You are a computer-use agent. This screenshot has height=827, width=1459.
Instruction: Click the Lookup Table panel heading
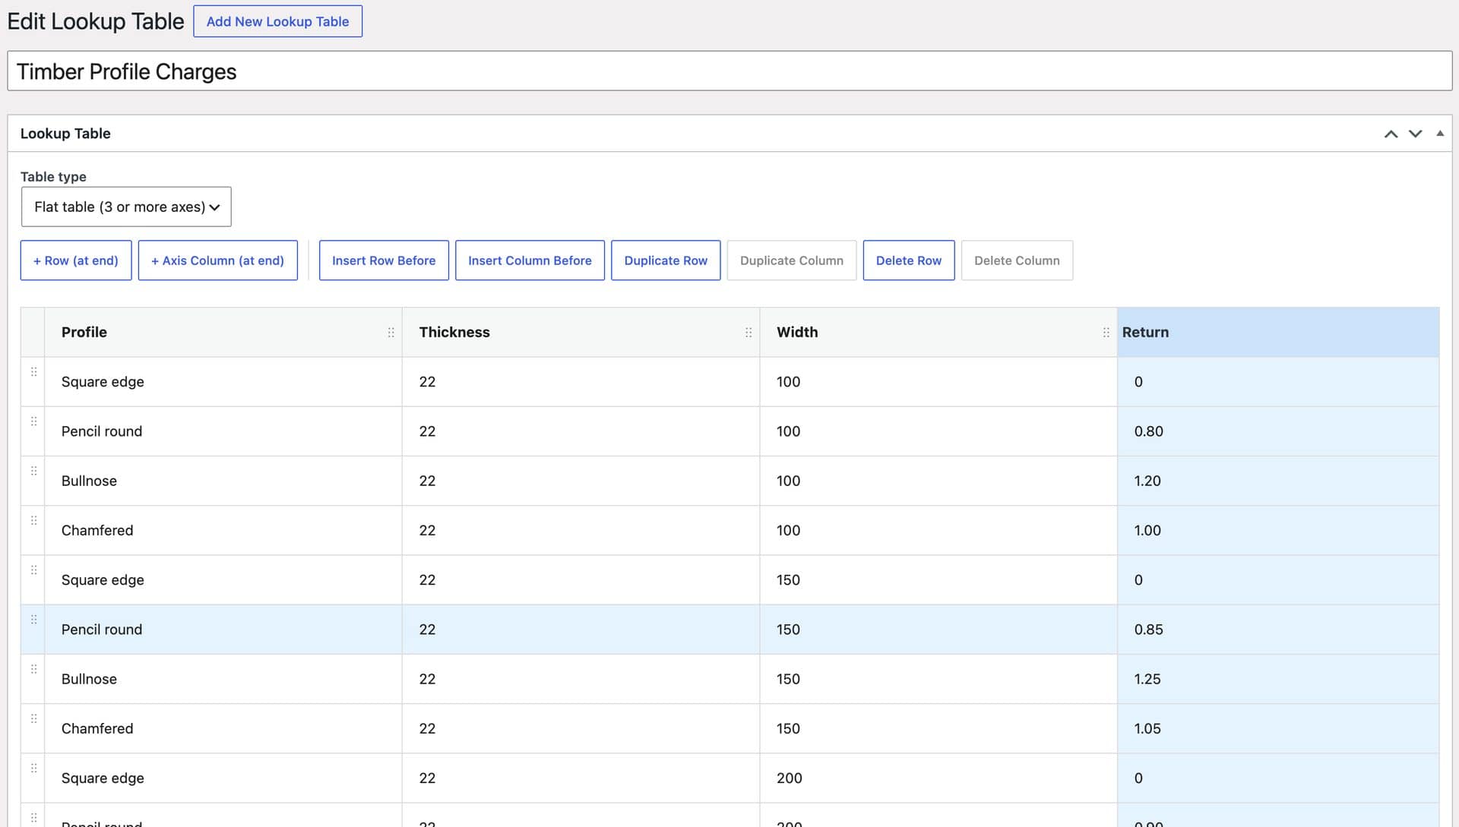tap(65, 134)
